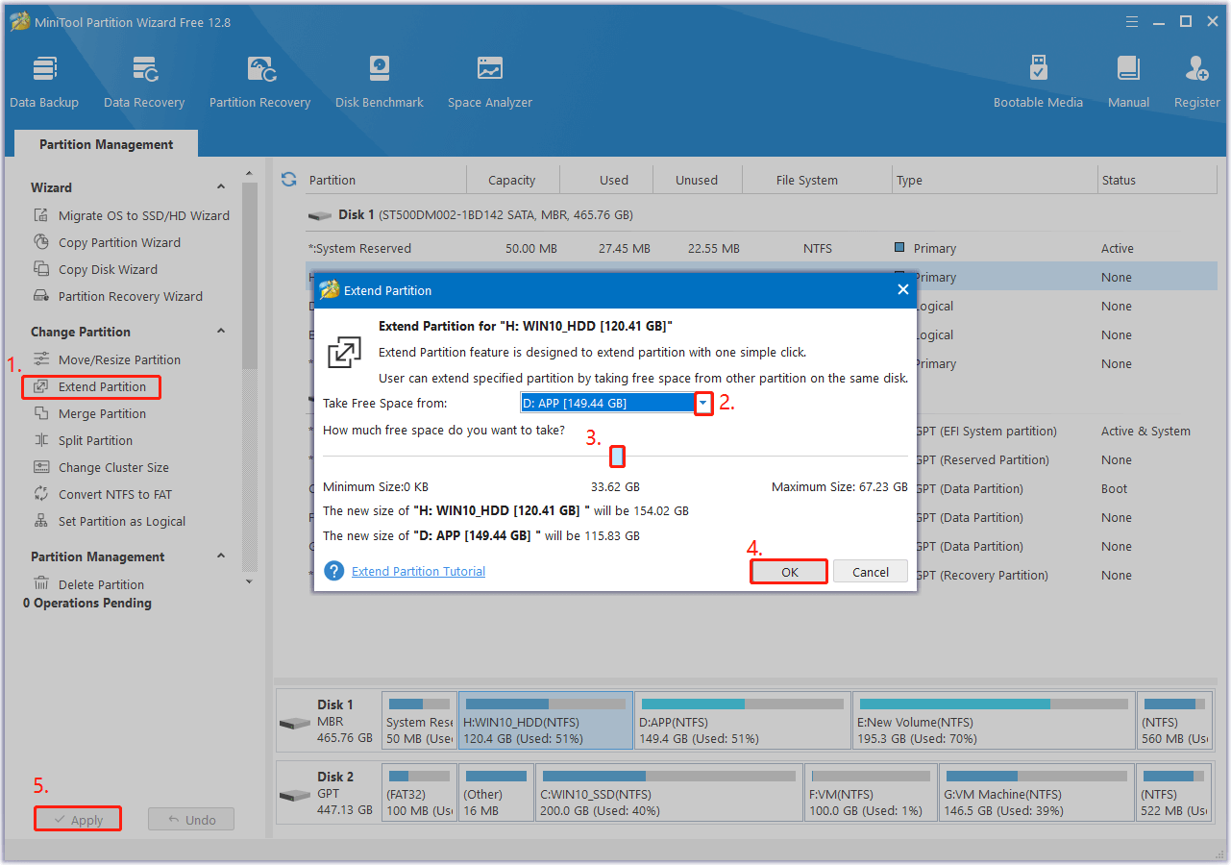Open the Space Analyzer
The image size is (1231, 865).
(489, 82)
